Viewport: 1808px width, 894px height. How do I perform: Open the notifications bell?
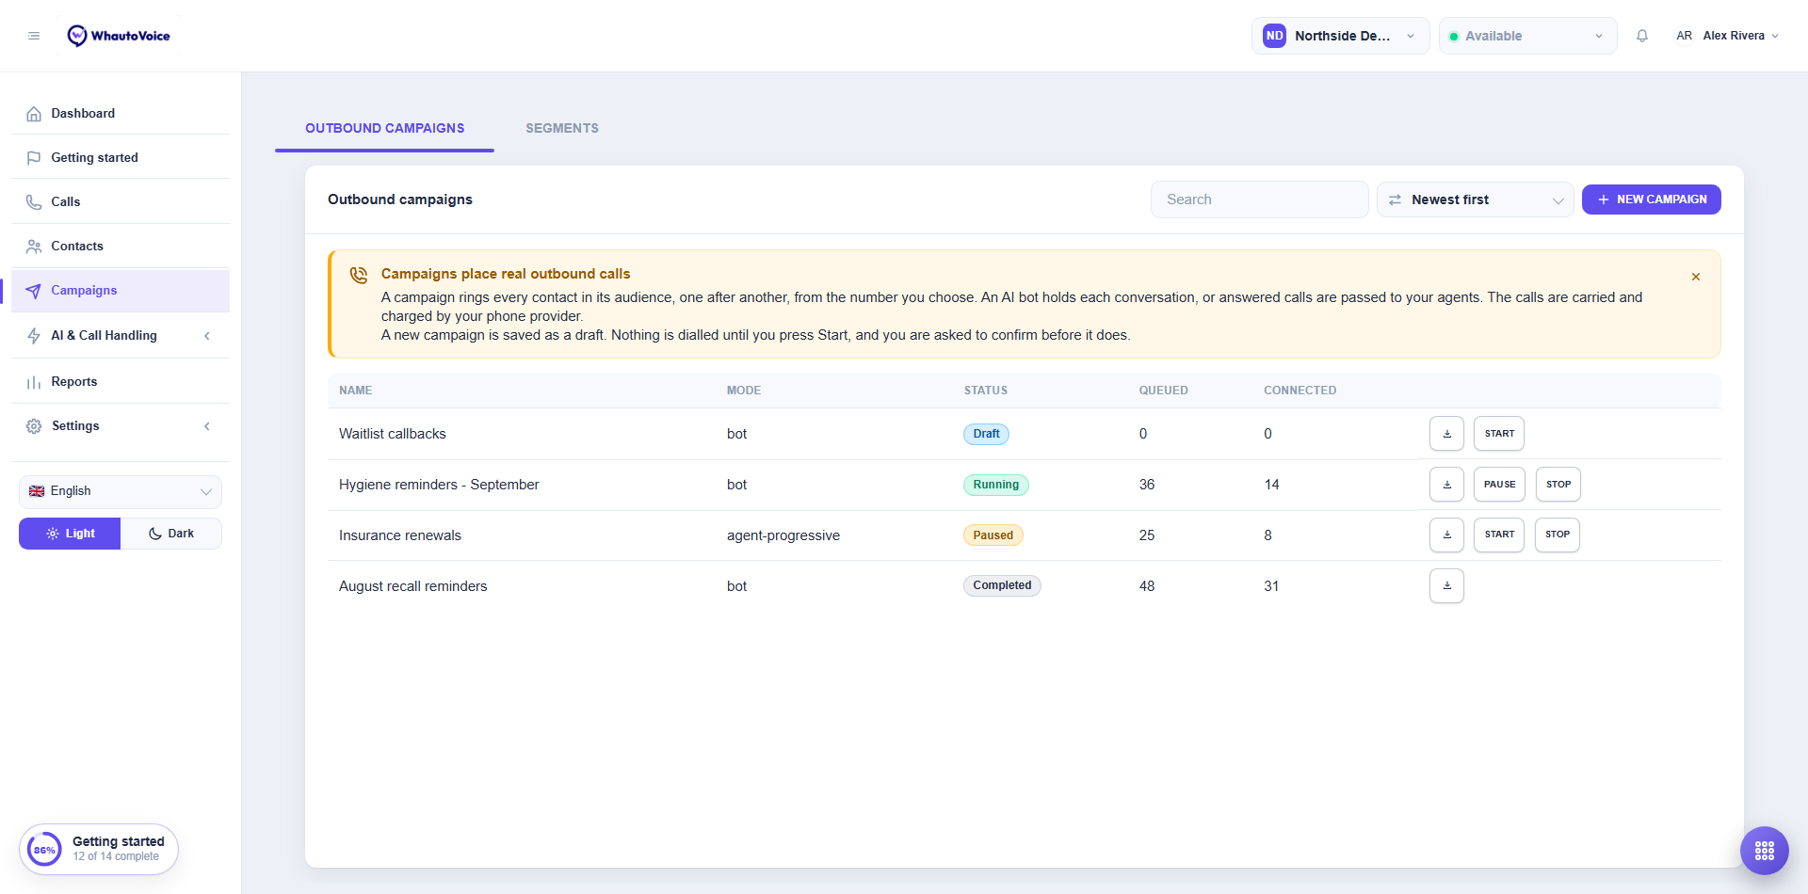[x=1642, y=36]
